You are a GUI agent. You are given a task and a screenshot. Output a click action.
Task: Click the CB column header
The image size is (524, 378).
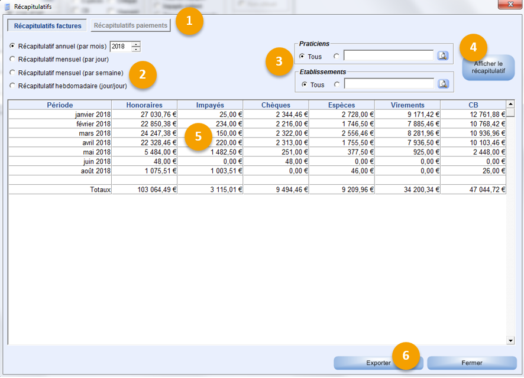473,105
